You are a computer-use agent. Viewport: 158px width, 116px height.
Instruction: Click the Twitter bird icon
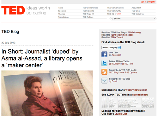pyautogui.click(x=104, y=63)
